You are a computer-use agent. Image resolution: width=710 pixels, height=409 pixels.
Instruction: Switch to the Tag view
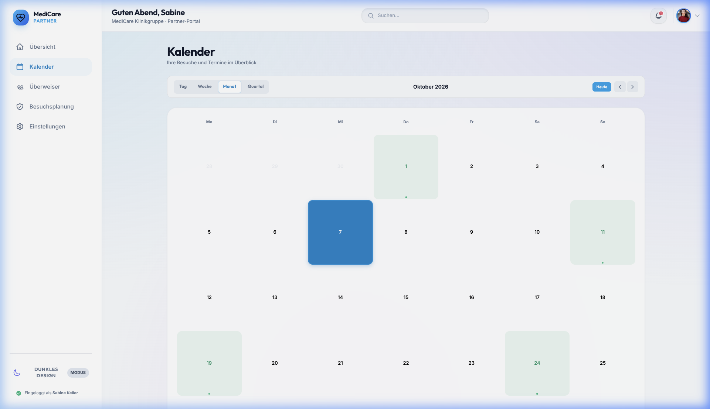click(183, 87)
